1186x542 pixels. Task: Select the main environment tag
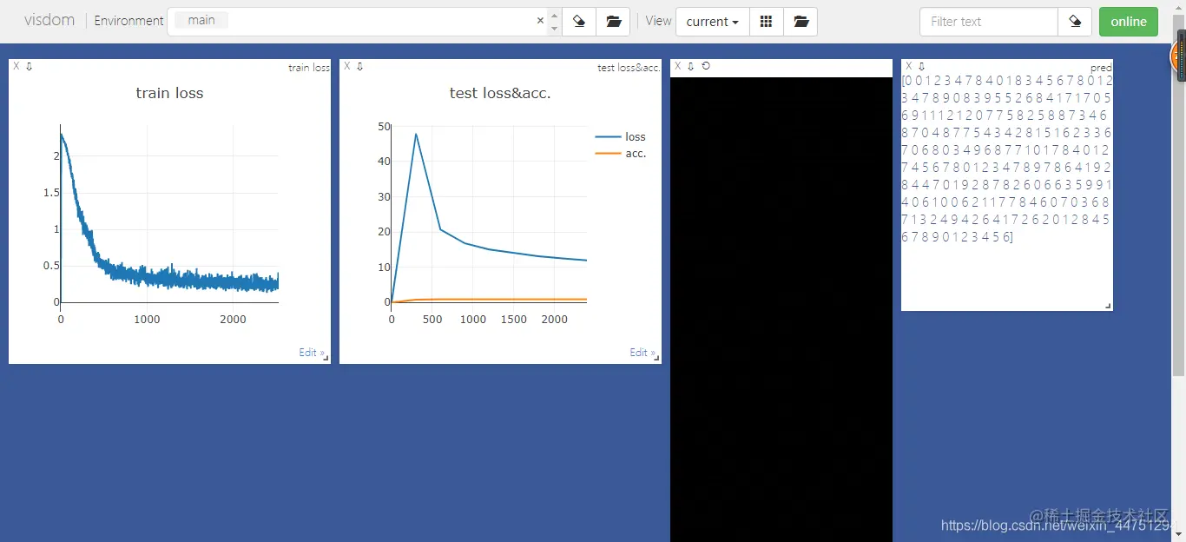point(201,20)
